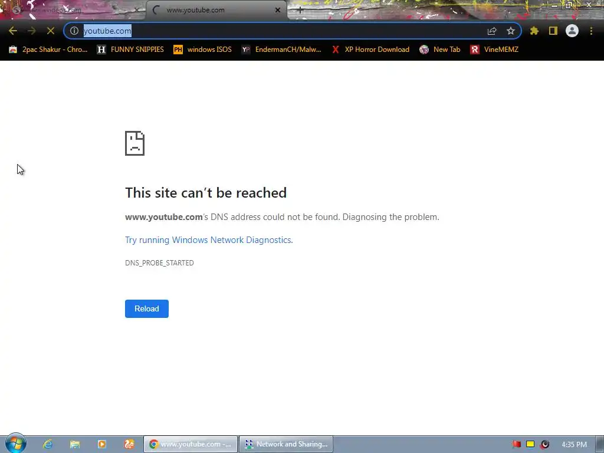Open the Windows Start orb
This screenshot has width=604, height=453.
click(15, 444)
